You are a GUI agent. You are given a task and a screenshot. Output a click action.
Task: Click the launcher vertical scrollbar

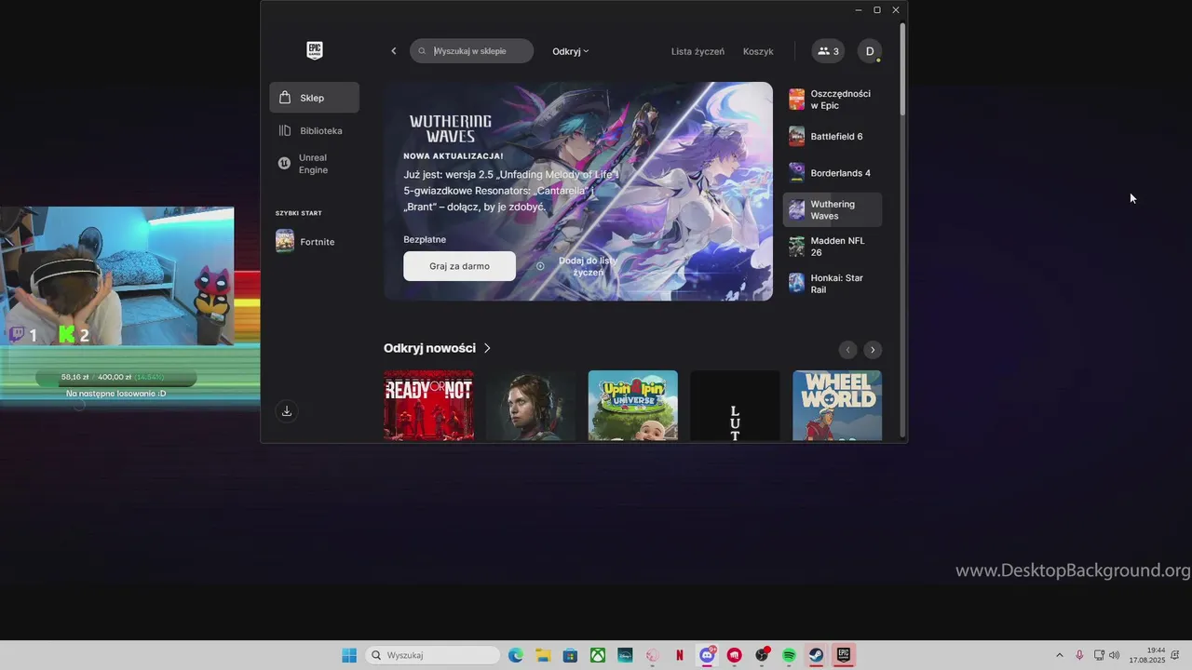click(x=901, y=70)
